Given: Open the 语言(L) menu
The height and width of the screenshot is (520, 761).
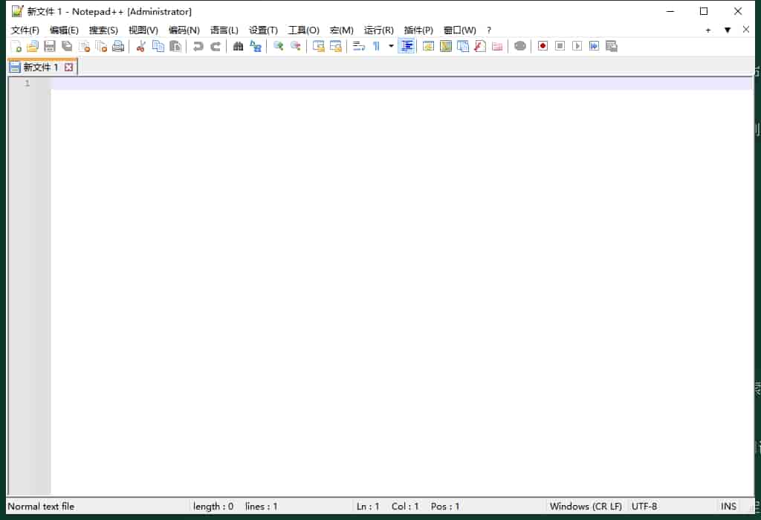Looking at the screenshot, I should pyautogui.click(x=224, y=30).
